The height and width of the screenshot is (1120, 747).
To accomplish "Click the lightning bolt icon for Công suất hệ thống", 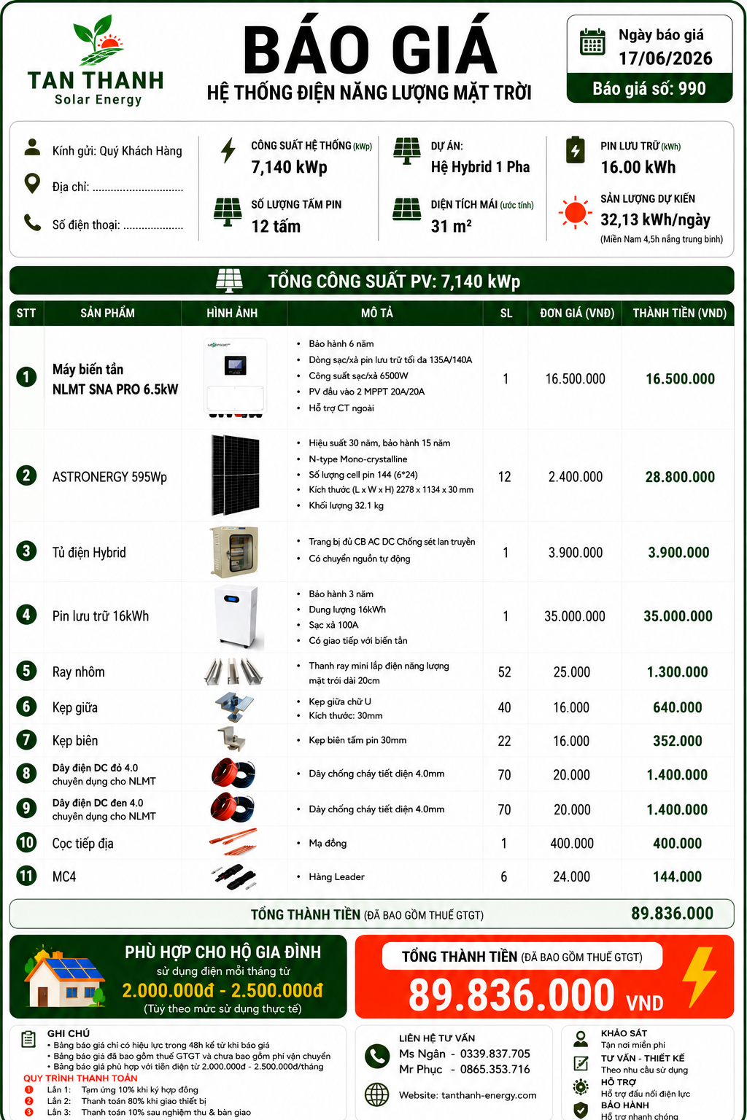I will pyautogui.click(x=228, y=150).
